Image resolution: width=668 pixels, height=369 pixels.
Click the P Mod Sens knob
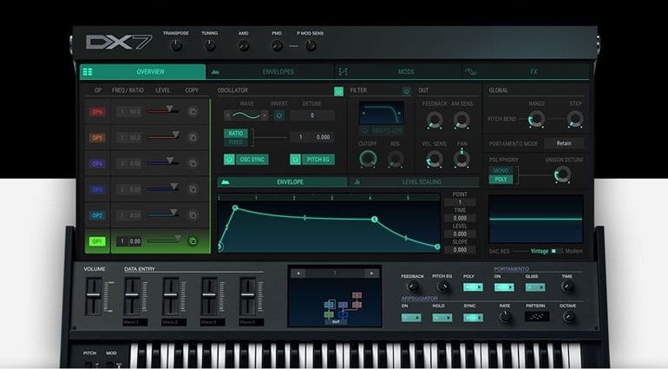pyautogui.click(x=311, y=45)
